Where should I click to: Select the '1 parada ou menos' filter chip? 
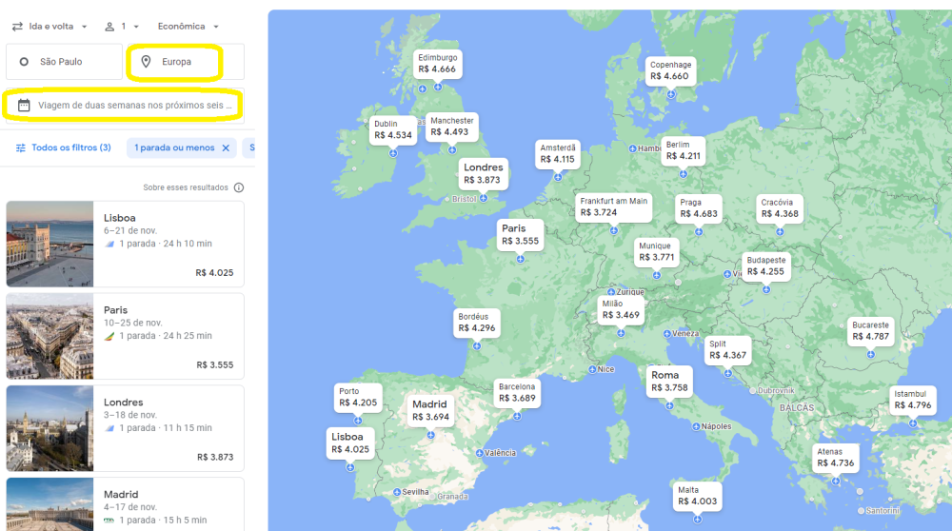pos(174,148)
